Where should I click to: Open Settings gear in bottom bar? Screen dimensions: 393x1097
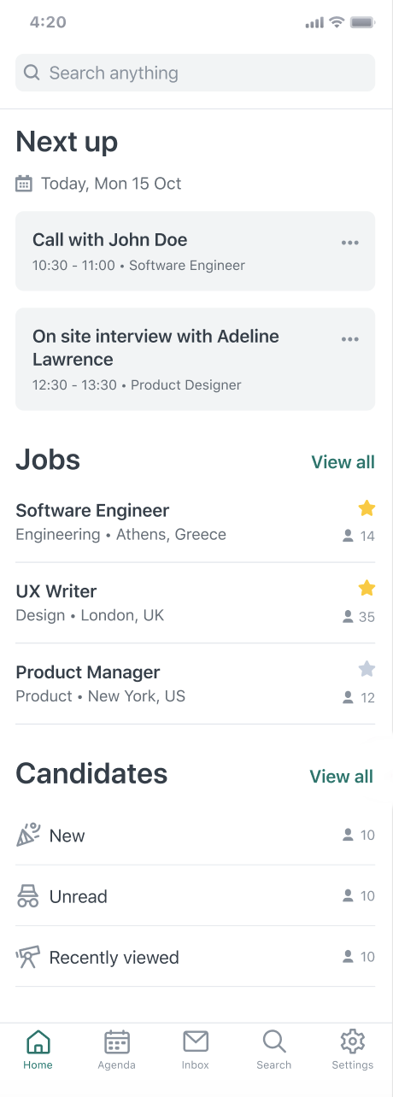pos(353,1041)
